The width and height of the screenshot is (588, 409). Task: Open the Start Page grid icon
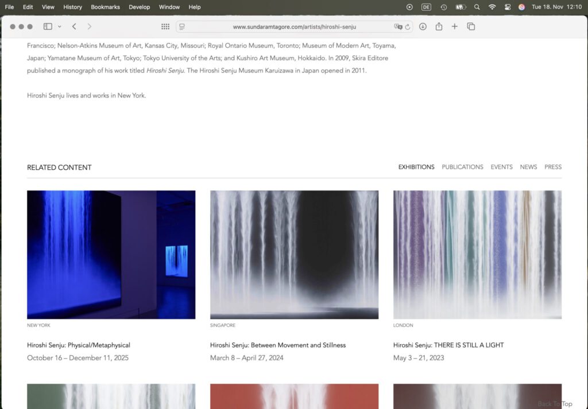click(165, 26)
